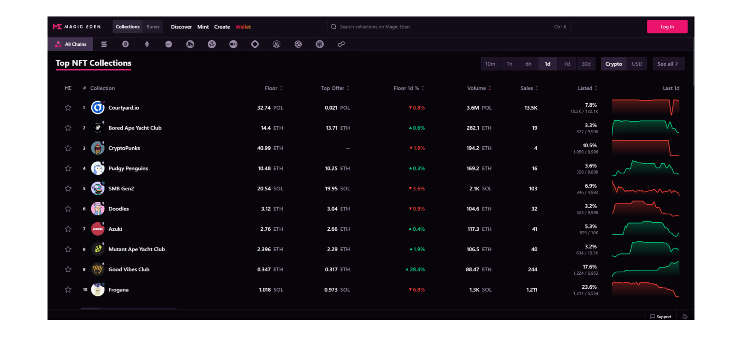Open the Doodles collection avatar
Image resolution: width=742 pixels, height=337 pixels.
(x=98, y=209)
